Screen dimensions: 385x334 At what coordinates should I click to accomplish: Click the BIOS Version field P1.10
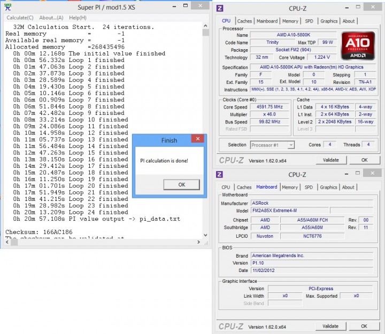pos(312,263)
